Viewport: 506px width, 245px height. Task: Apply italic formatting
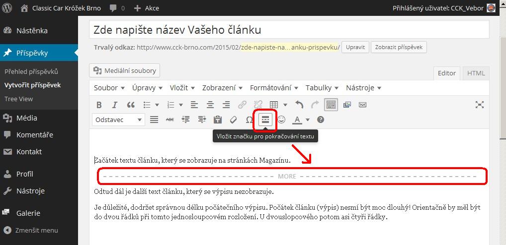point(114,105)
